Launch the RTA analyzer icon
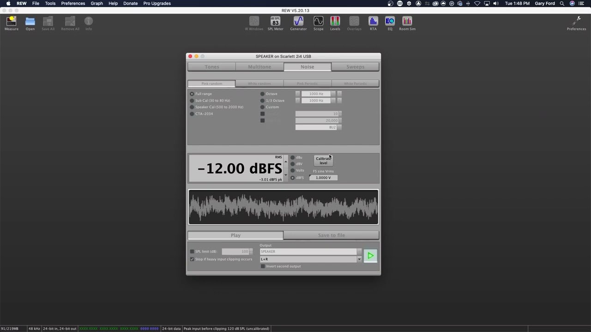 click(373, 22)
